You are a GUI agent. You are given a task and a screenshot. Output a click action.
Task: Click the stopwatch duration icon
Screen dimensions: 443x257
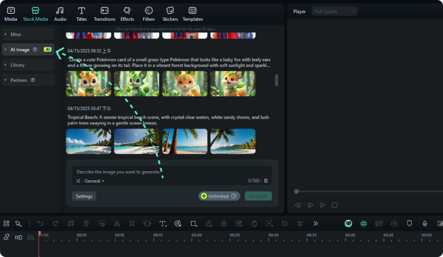(254, 224)
